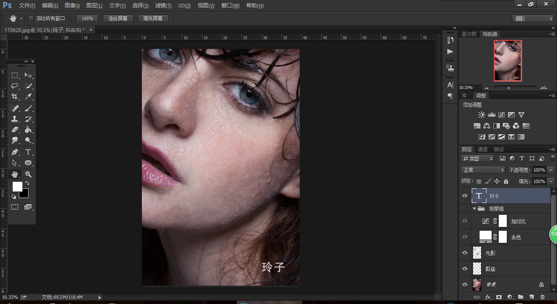Collapse the 观察组 group triangle
This screenshot has height=304, width=557.
(475, 209)
